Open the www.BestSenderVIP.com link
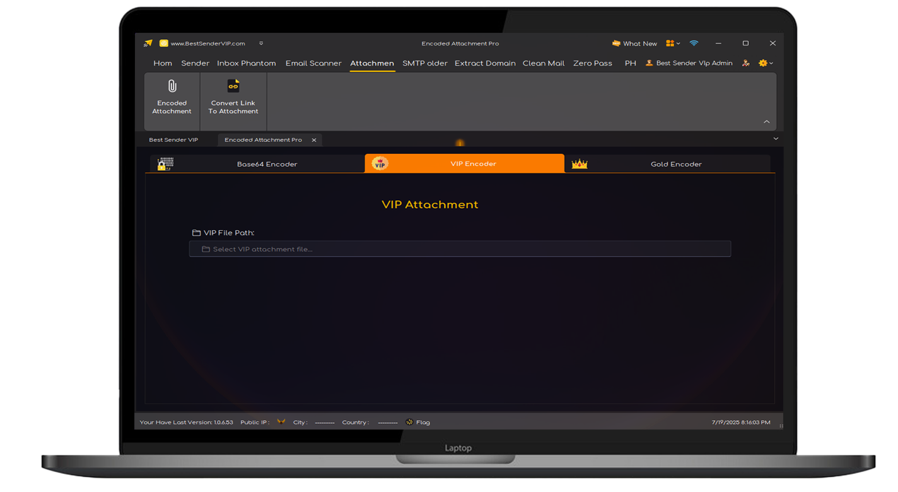 click(207, 44)
